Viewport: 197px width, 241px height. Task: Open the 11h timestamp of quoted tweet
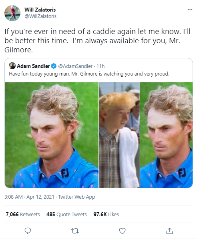tap(101, 66)
